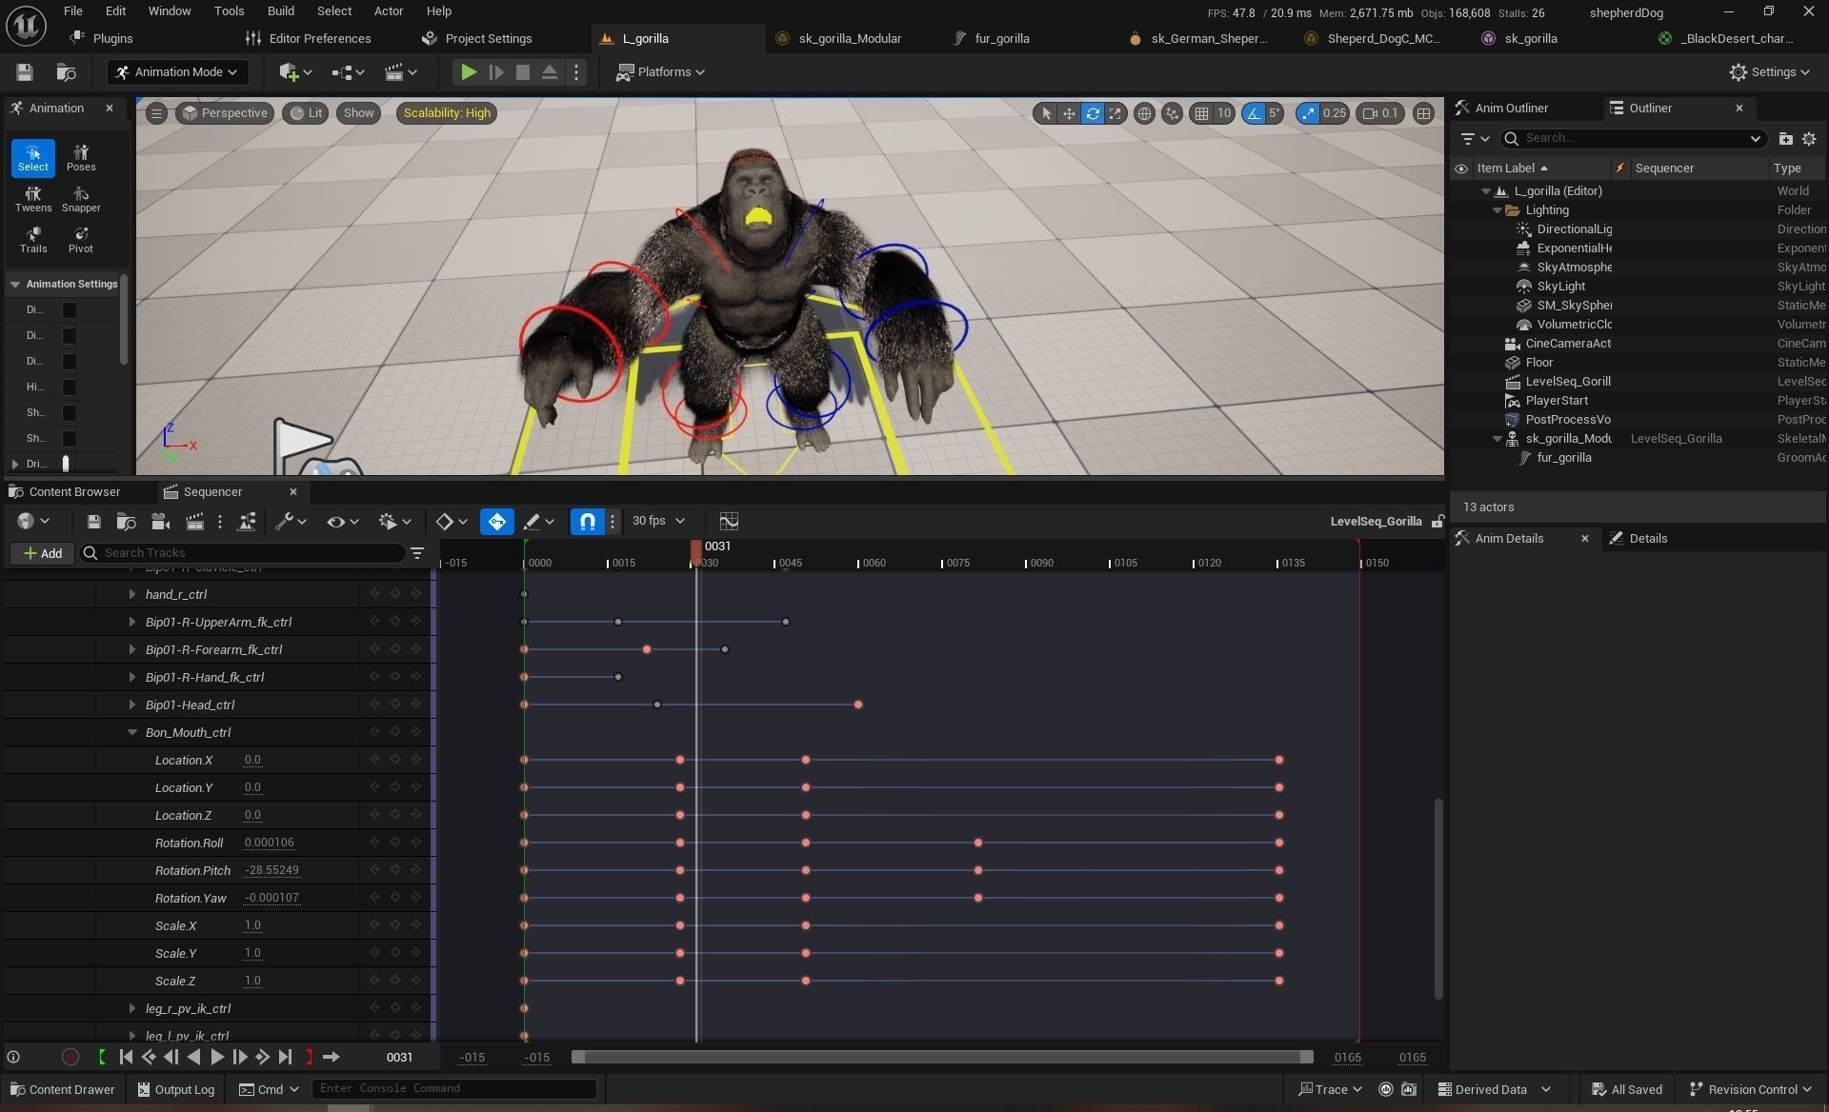Open the Animation Mode dropdown

click(x=177, y=71)
